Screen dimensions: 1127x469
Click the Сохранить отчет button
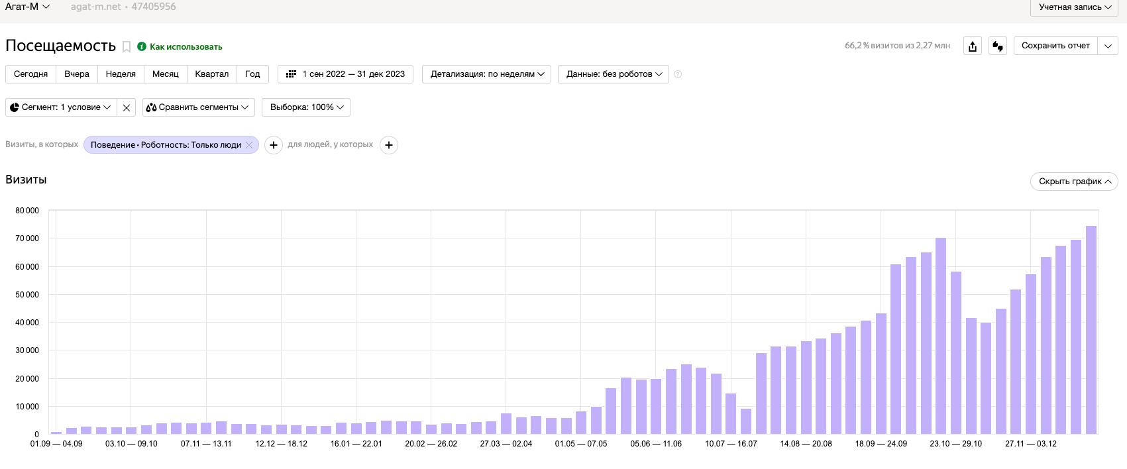click(x=1055, y=46)
